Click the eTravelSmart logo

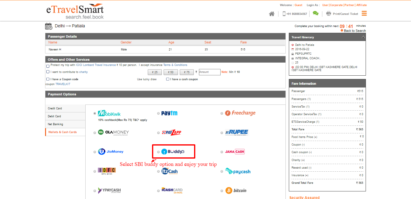[x=75, y=12]
